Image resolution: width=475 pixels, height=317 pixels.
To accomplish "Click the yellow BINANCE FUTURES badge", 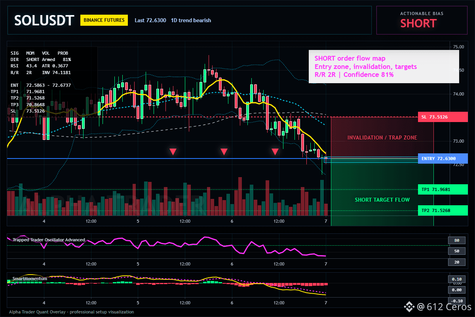I will pos(104,20).
